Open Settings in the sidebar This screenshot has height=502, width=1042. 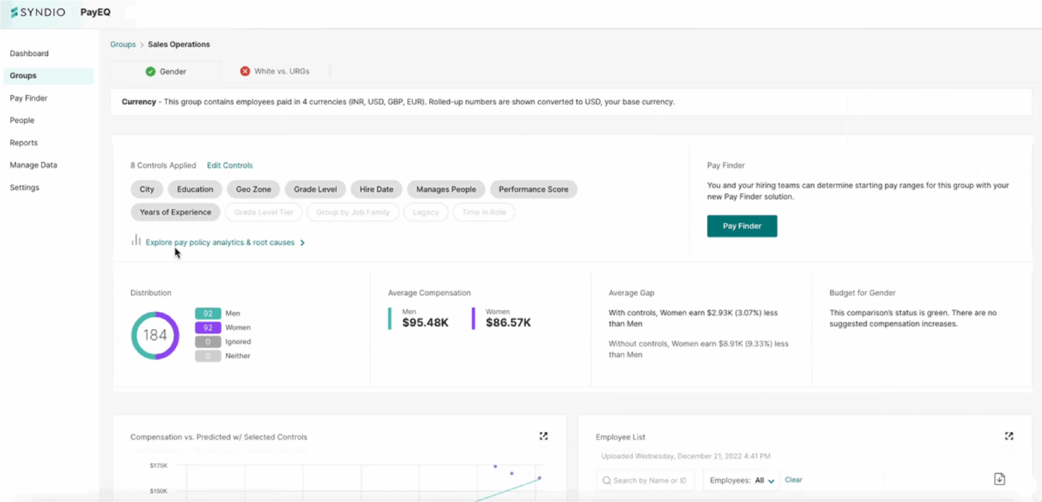point(24,187)
